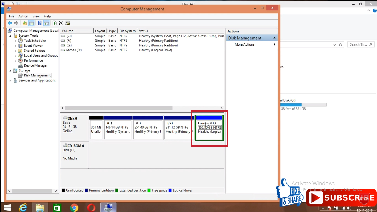Select the (C:) 146.14 GB partition block
Image resolution: width=377 pixels, height=212 pixels.
pyautogui.click(x=118, y=128)
